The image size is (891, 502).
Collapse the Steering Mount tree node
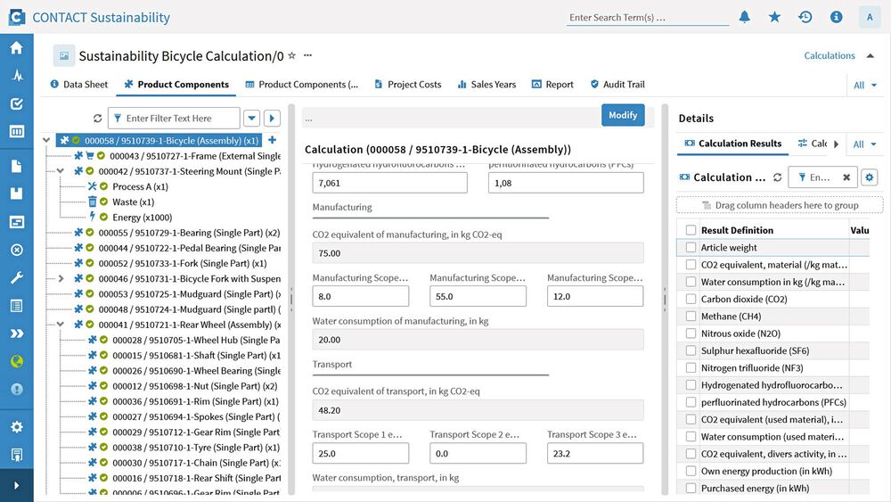pyautogui.click(x=61, y=171)
